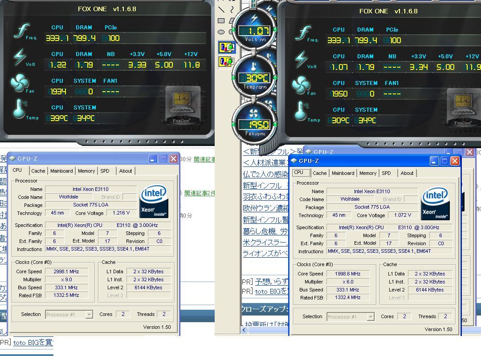Select the rectangle shape tool

coord(221,20)
